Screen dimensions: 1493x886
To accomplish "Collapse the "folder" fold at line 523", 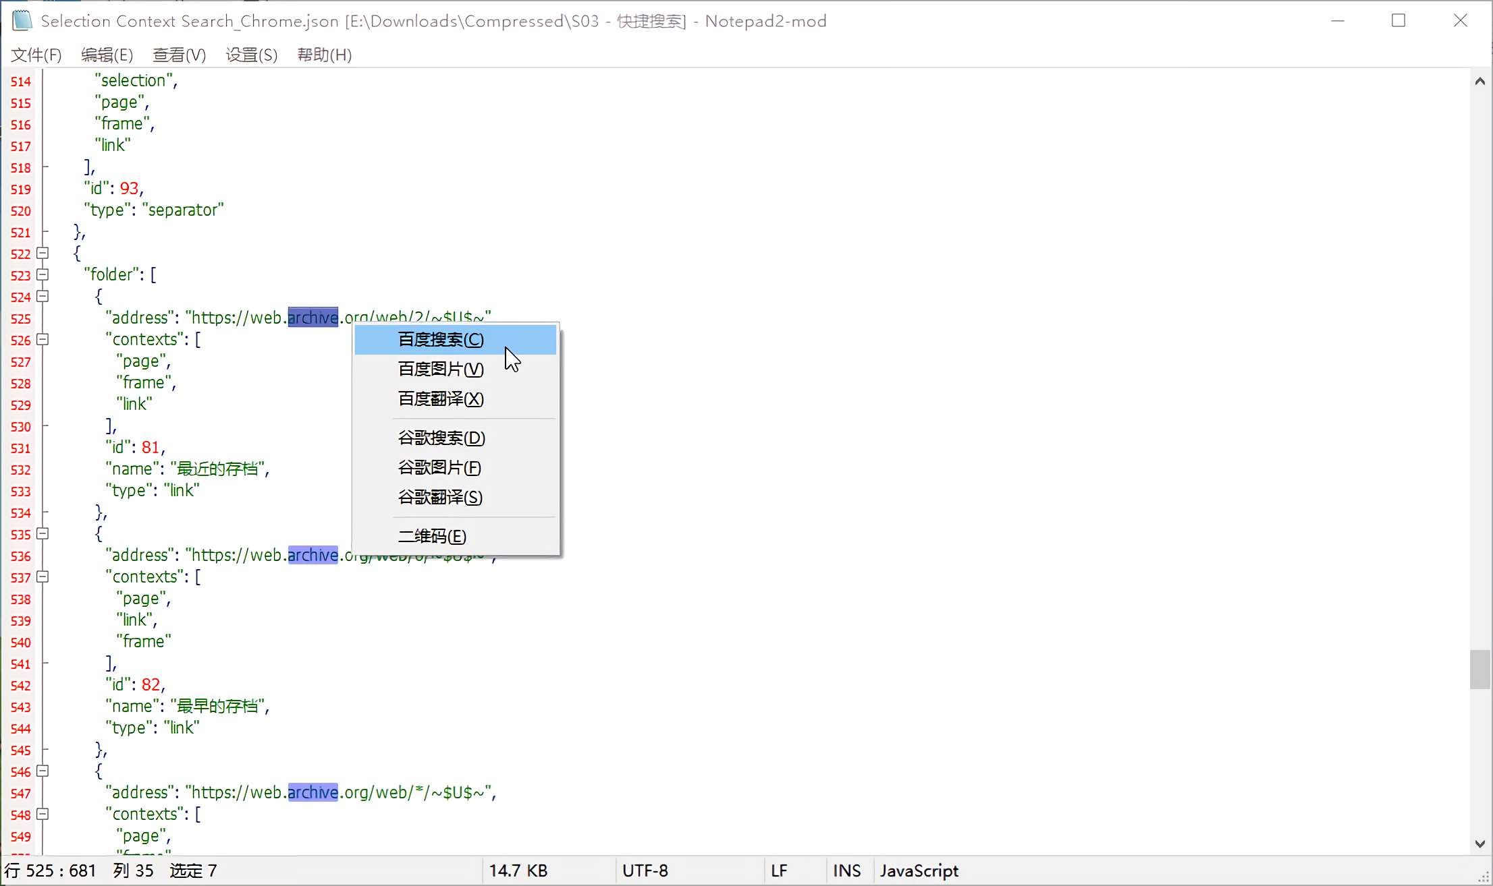I will tap(43, 275).
